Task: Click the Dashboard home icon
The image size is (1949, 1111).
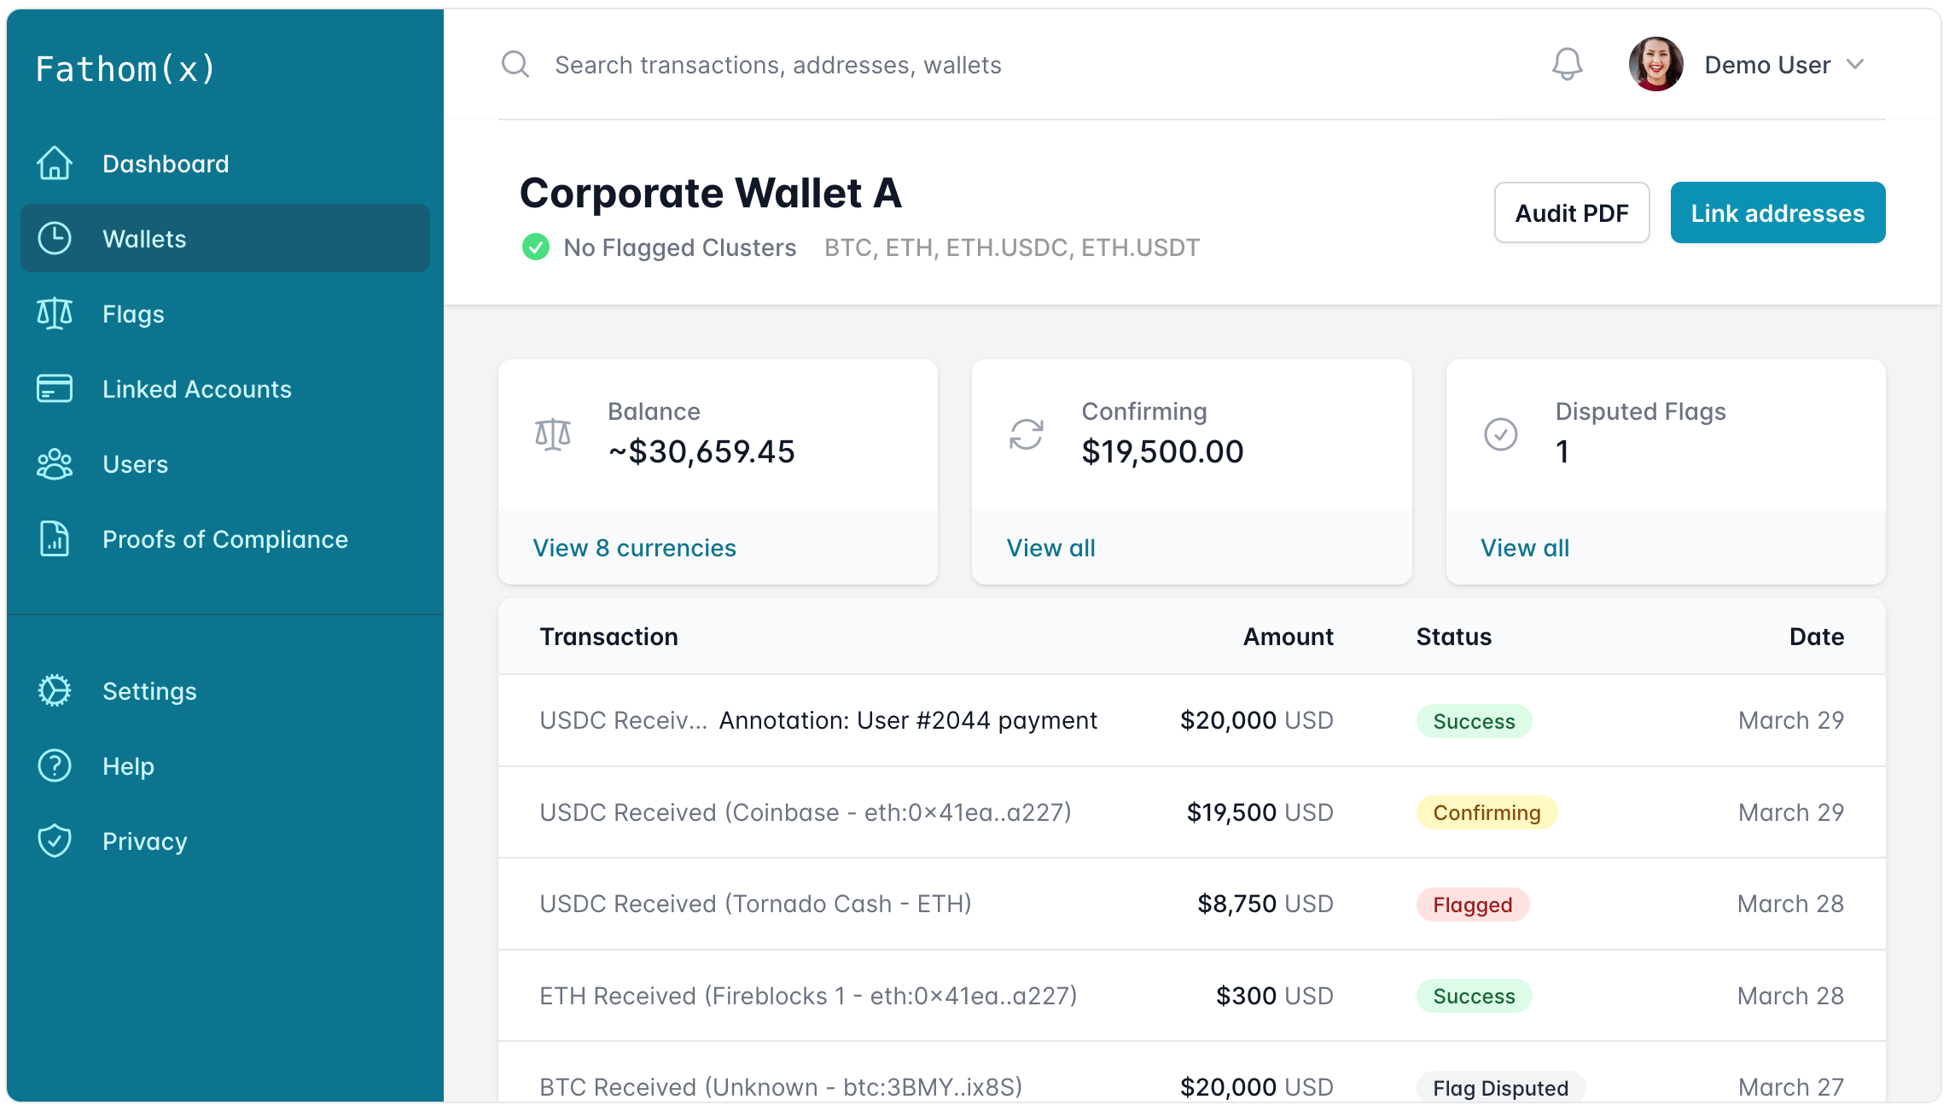Action: tap(55, 163)
